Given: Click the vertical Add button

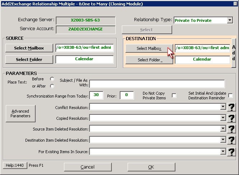Looking at the screenshot, I should [x=234, y=53].
